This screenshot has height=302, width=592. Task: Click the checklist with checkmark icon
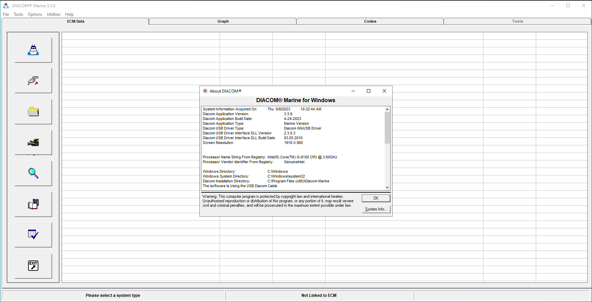(33, 235)
